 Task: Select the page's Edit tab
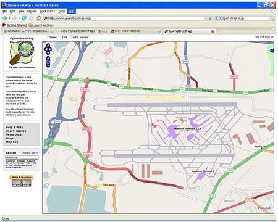[x=65, y=37]
